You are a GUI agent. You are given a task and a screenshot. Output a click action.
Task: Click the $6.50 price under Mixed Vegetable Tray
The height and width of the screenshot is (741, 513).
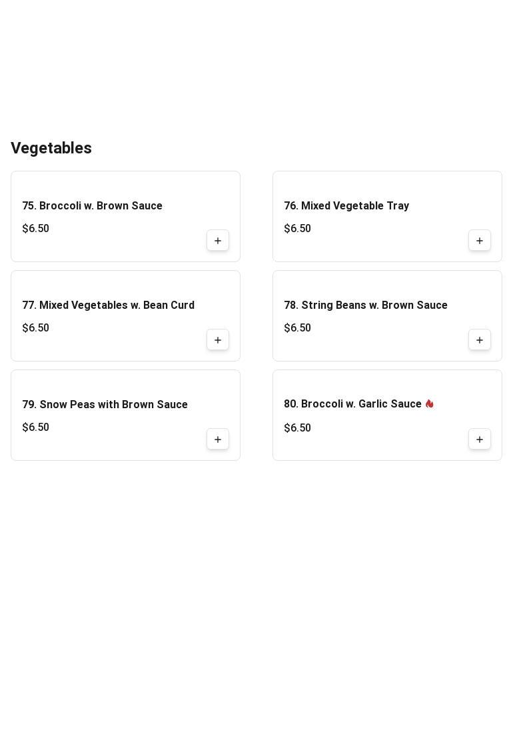coord(297,229)
